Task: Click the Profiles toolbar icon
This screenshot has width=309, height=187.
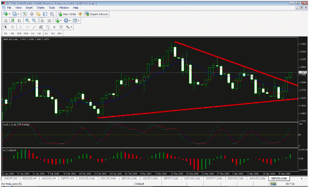Action: click(x=14, y=14)
